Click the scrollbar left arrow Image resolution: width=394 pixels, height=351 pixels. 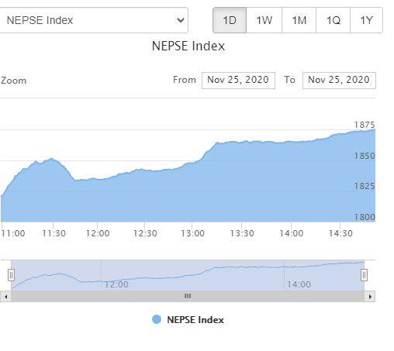(5, 297)
